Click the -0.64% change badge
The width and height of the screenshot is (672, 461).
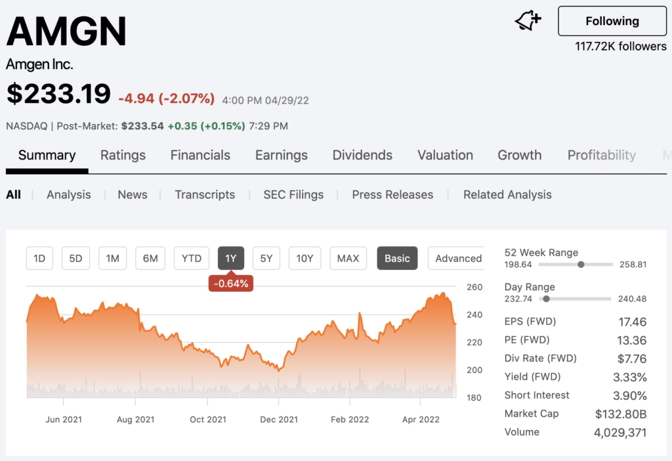point(231,284)
